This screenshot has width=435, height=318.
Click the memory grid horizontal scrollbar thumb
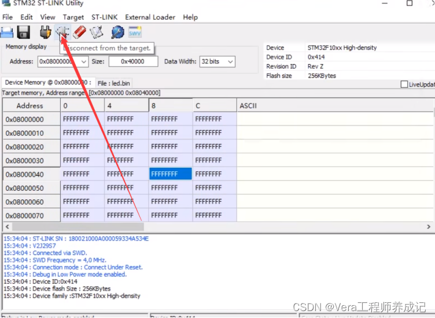point(78,227)
